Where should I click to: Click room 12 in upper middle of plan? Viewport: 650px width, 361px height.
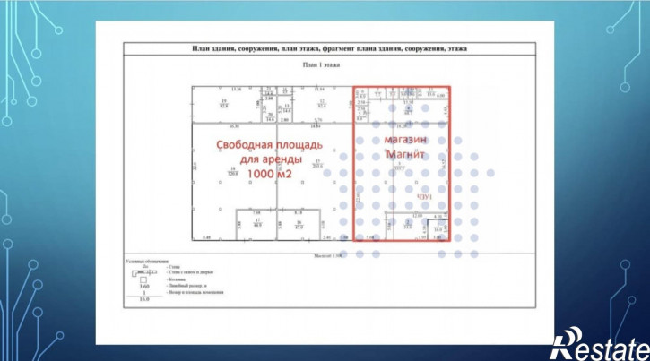[x=320, y=105]
